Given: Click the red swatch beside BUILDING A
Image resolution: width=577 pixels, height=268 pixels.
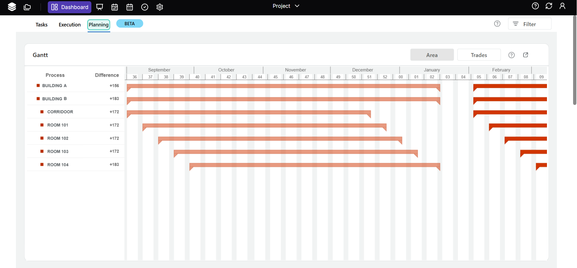Looking at the screenshot, I should [x=38, y=86].
